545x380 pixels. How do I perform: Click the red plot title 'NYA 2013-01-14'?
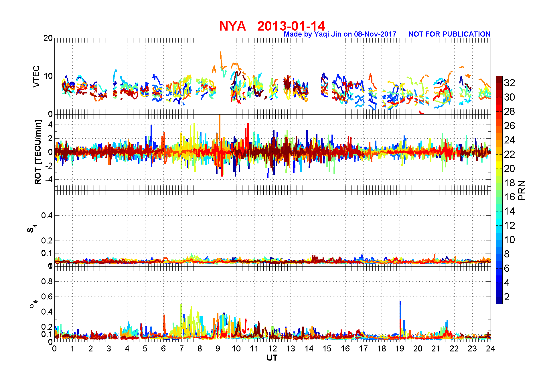pyautogui.click(x=272, y=26)
